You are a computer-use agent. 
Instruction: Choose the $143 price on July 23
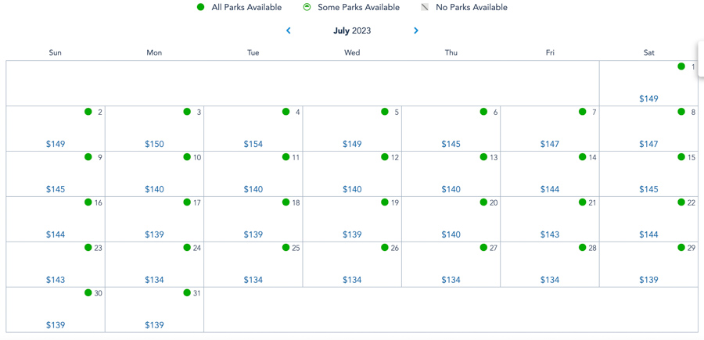pos(56,280)
